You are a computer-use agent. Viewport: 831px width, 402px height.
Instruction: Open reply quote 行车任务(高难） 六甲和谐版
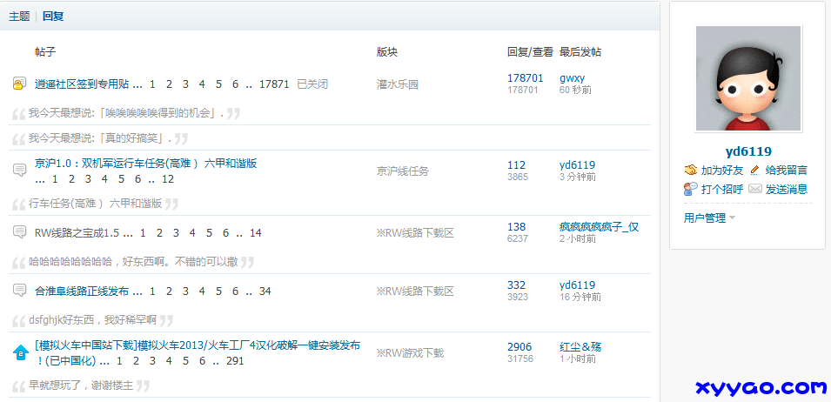pyautogui.click(x=96, y=204)
